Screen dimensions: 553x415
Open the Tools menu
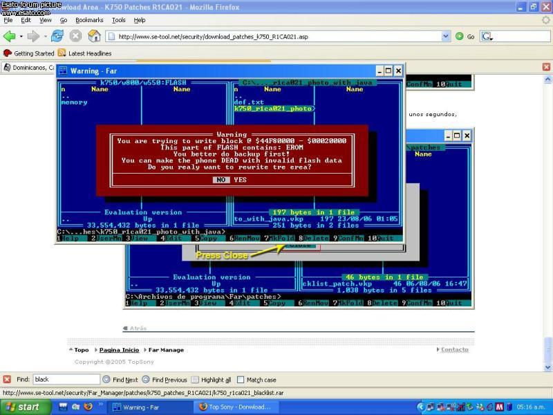pyautogui.click(x=118, y=20)
